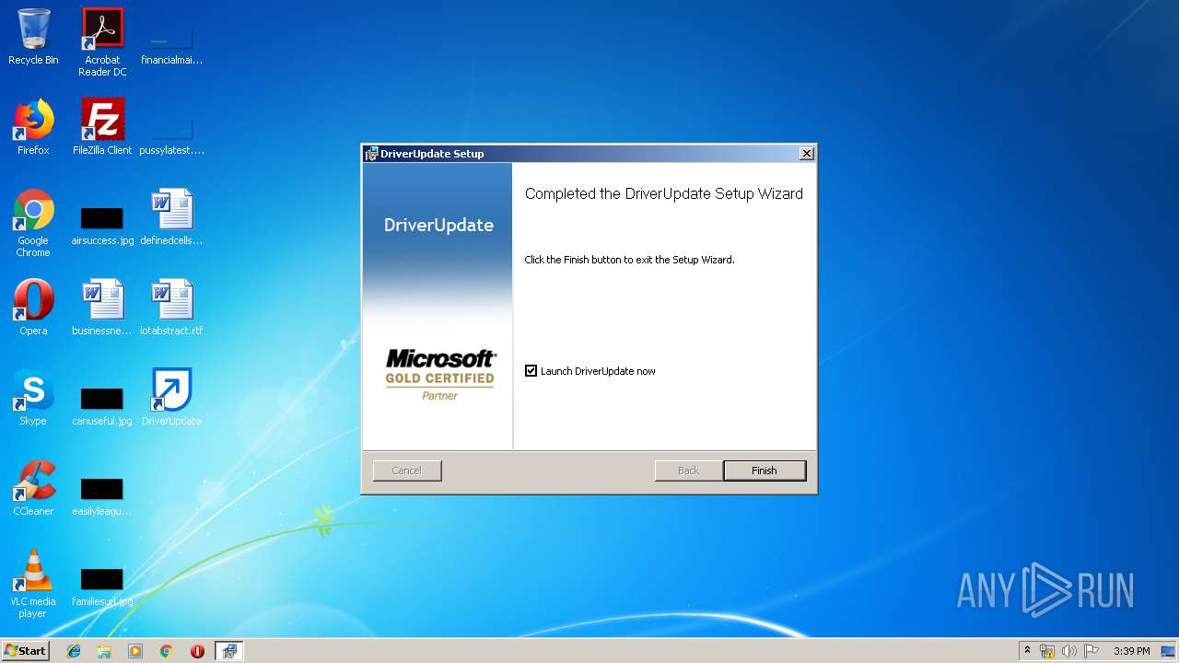Open FileZilla Client shortcut
1179x663 pixels.
click(102, 127)
